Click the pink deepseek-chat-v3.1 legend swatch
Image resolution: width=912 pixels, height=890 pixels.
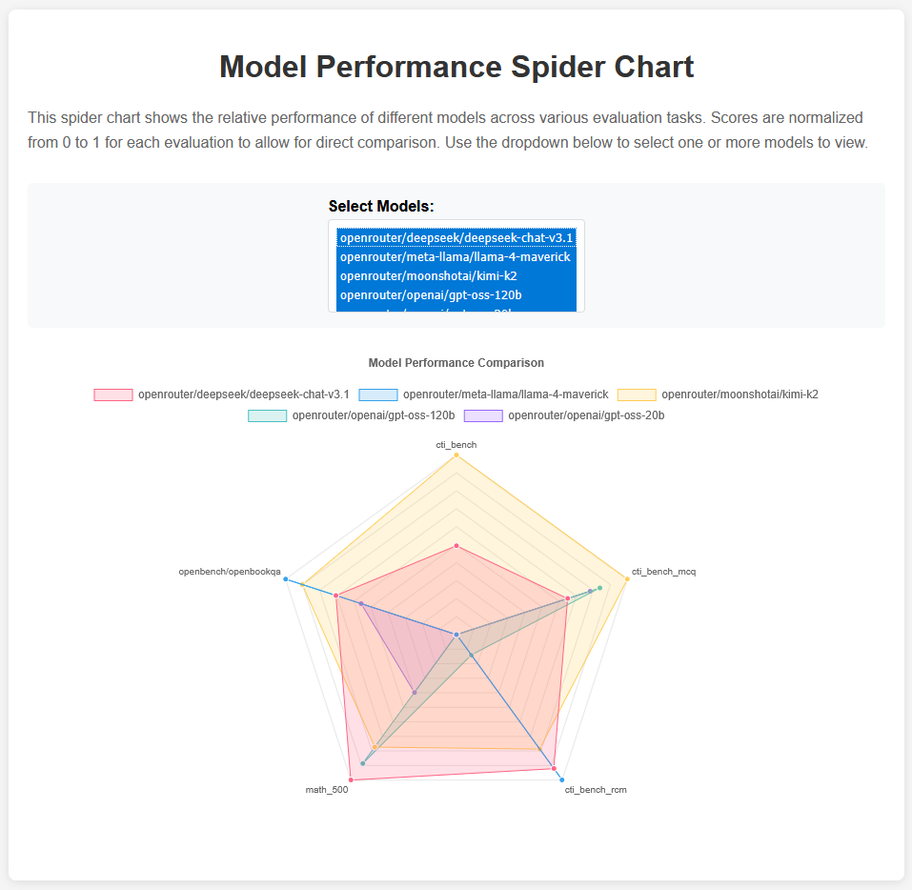click(112, 394)
